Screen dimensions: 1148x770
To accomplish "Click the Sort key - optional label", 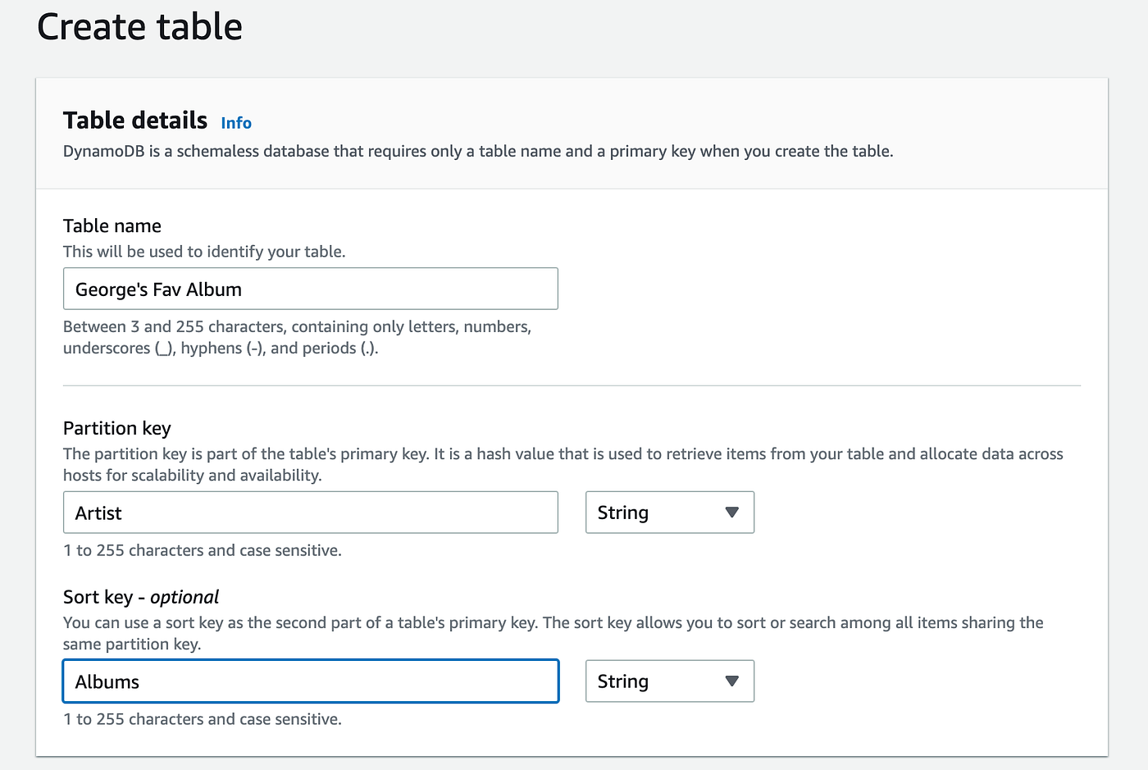I will coord(141,597).
